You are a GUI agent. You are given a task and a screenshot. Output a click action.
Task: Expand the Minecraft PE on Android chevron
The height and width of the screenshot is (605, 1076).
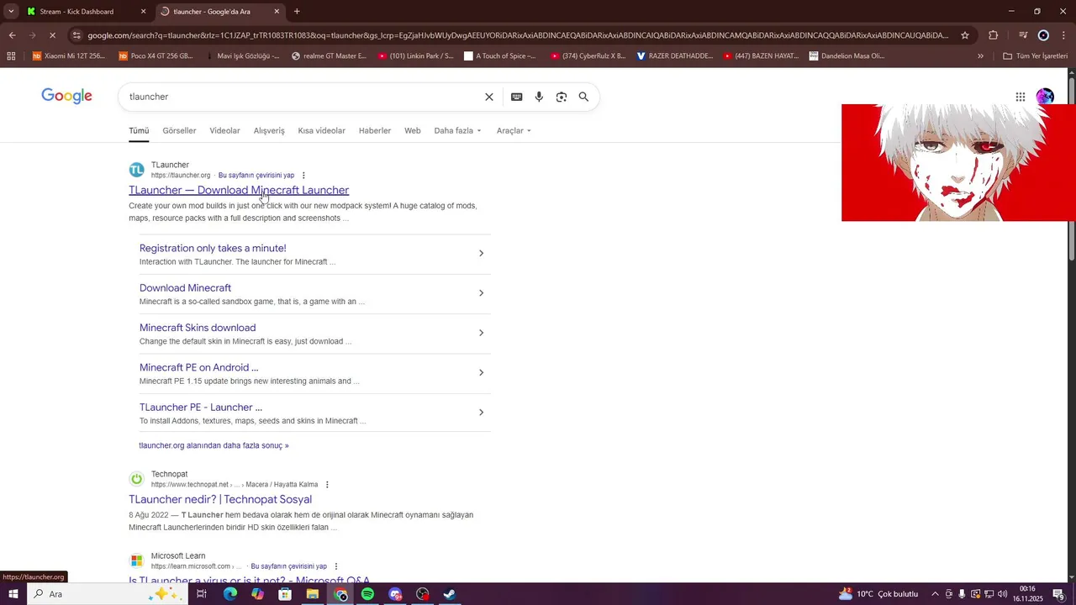coord(481,372)
